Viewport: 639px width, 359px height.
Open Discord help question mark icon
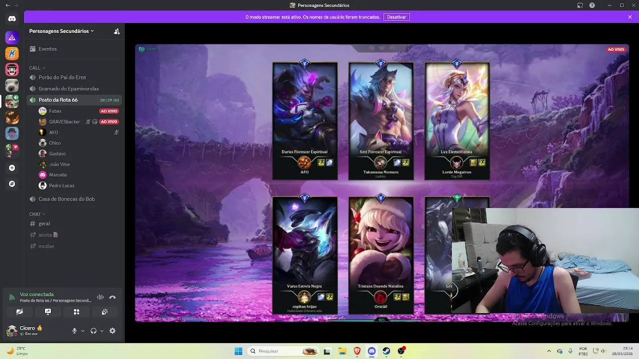[x=592, y=5]
